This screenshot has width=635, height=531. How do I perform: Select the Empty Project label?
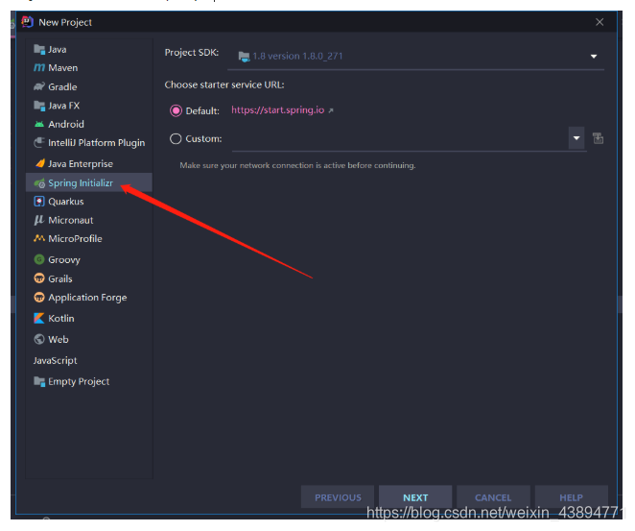[x=79, y=382]
